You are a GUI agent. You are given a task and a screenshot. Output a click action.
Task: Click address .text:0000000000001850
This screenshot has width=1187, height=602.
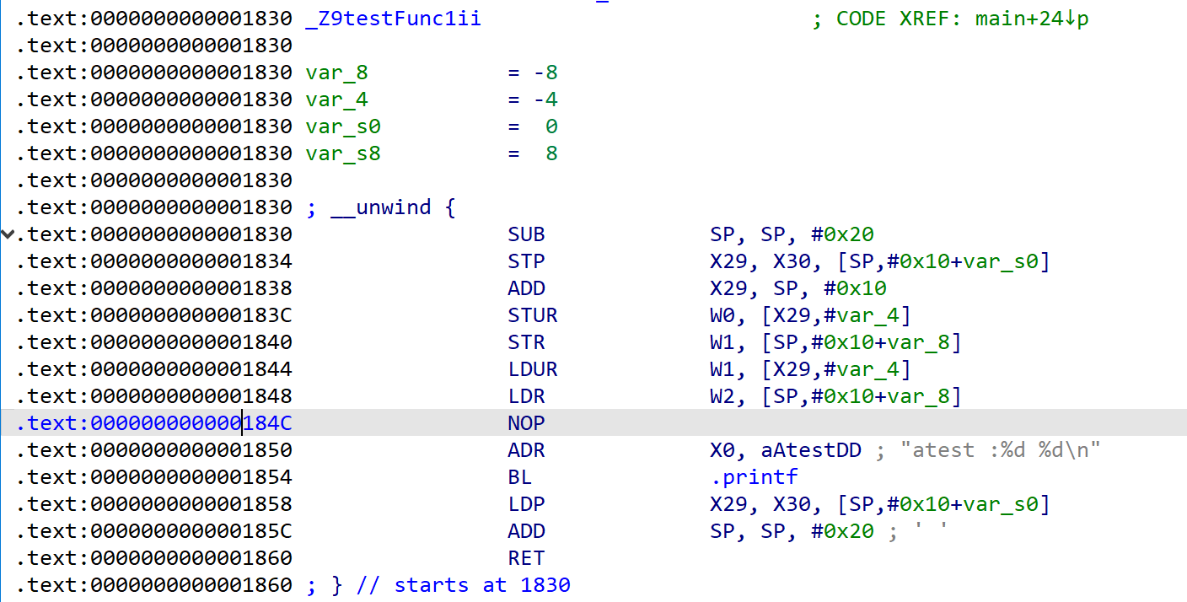(x=153, y=450)
